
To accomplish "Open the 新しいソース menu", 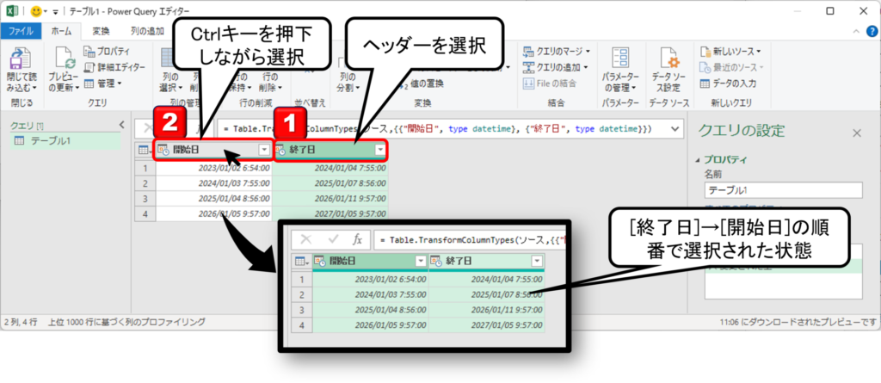I will tap(730, 52).
